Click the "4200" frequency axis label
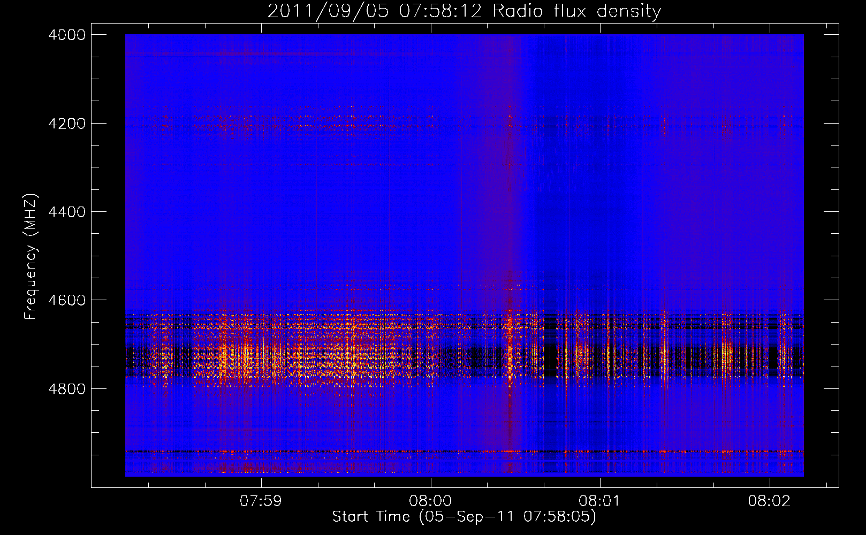This screenshot has width=866, height=535. 67,124
